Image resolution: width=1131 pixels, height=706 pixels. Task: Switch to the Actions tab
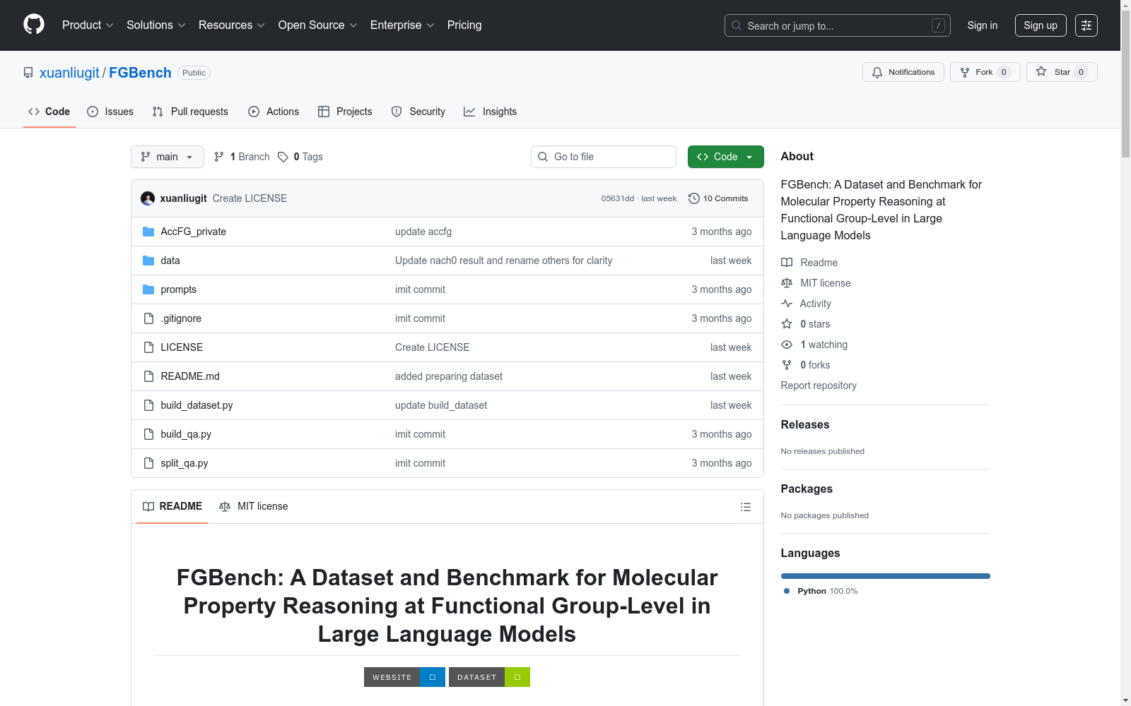274,112
